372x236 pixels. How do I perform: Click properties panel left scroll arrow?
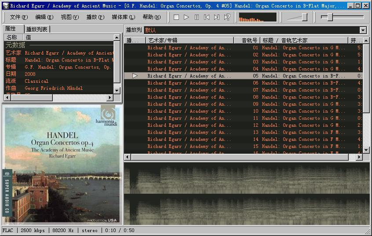[x=7, y=97]
